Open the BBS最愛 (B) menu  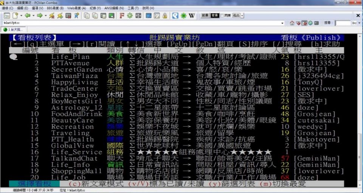55,8
